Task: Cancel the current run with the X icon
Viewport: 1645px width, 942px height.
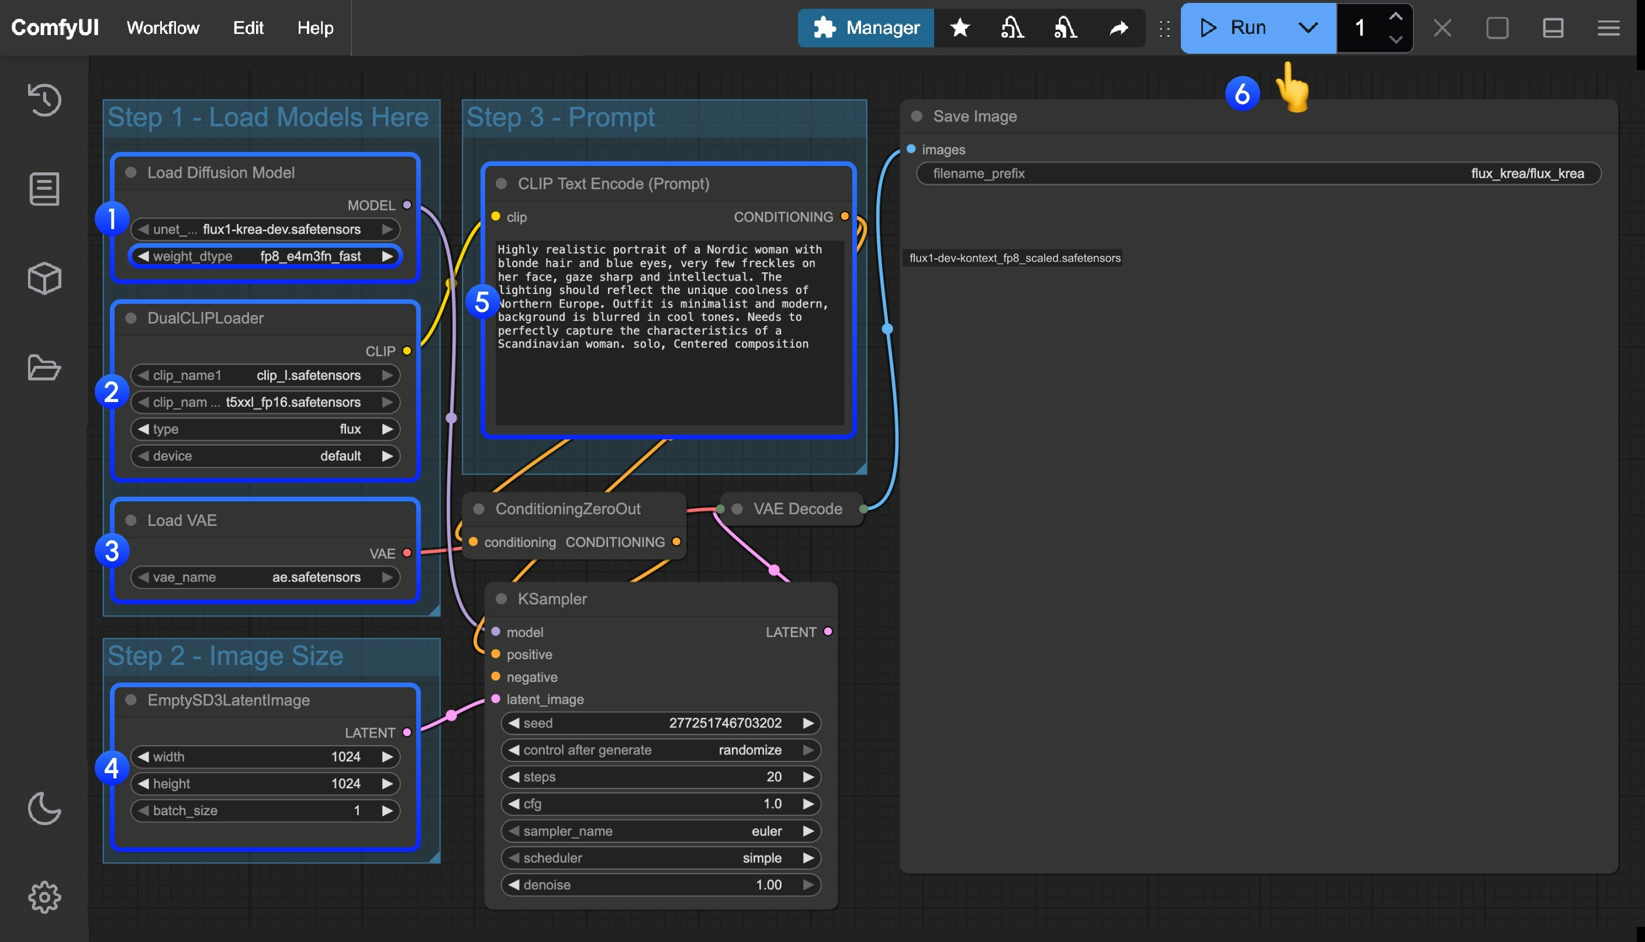Action: 1443,28
